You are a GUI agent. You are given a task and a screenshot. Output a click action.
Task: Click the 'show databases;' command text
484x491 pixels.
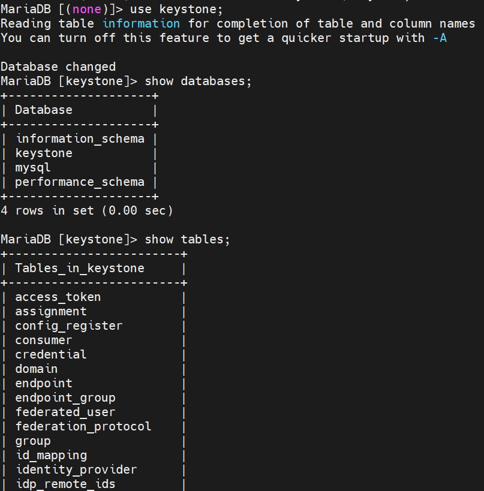198,81
